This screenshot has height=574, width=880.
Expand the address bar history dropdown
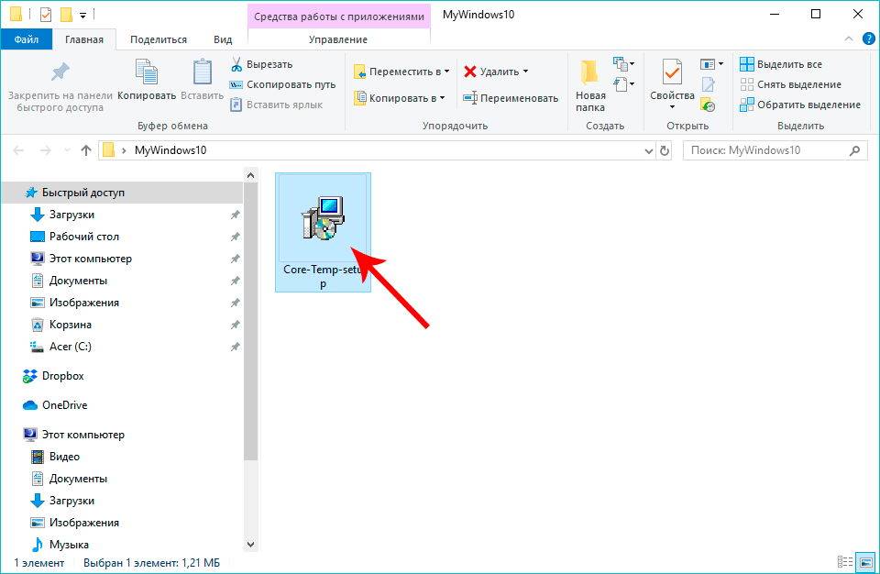click(649, 150)
